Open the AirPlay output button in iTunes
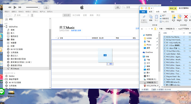 (46, 7)
